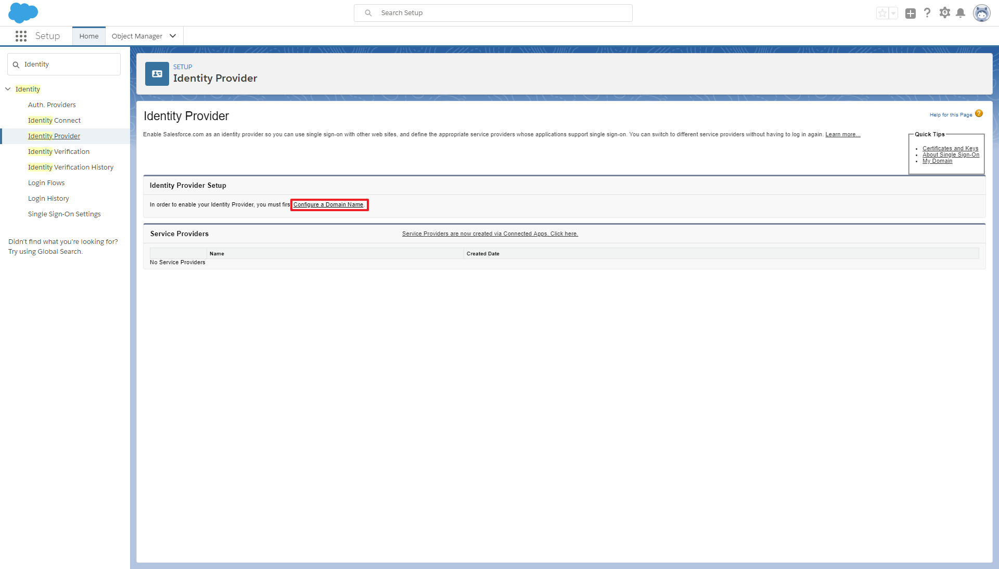Screen dimensions: 999x569
Task: Click the Quick Find search magnifier icon
Action: [x=16, y=64]
